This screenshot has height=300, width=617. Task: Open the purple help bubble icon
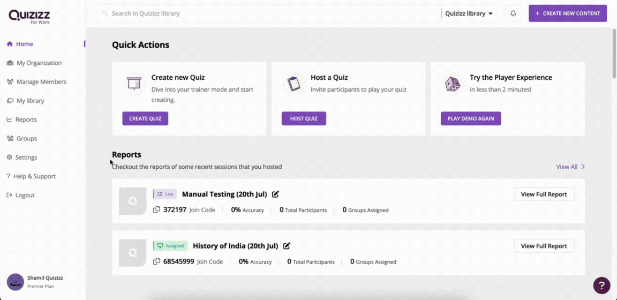coord(601,286)
